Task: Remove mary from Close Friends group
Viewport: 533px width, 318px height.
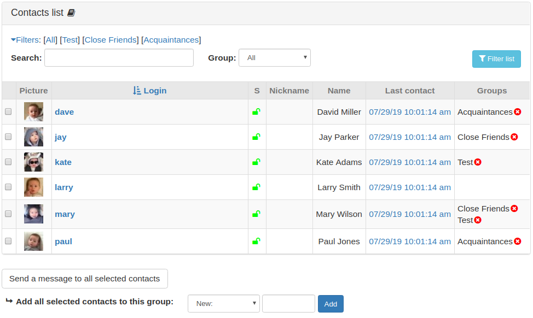Action: pos(514,208)
